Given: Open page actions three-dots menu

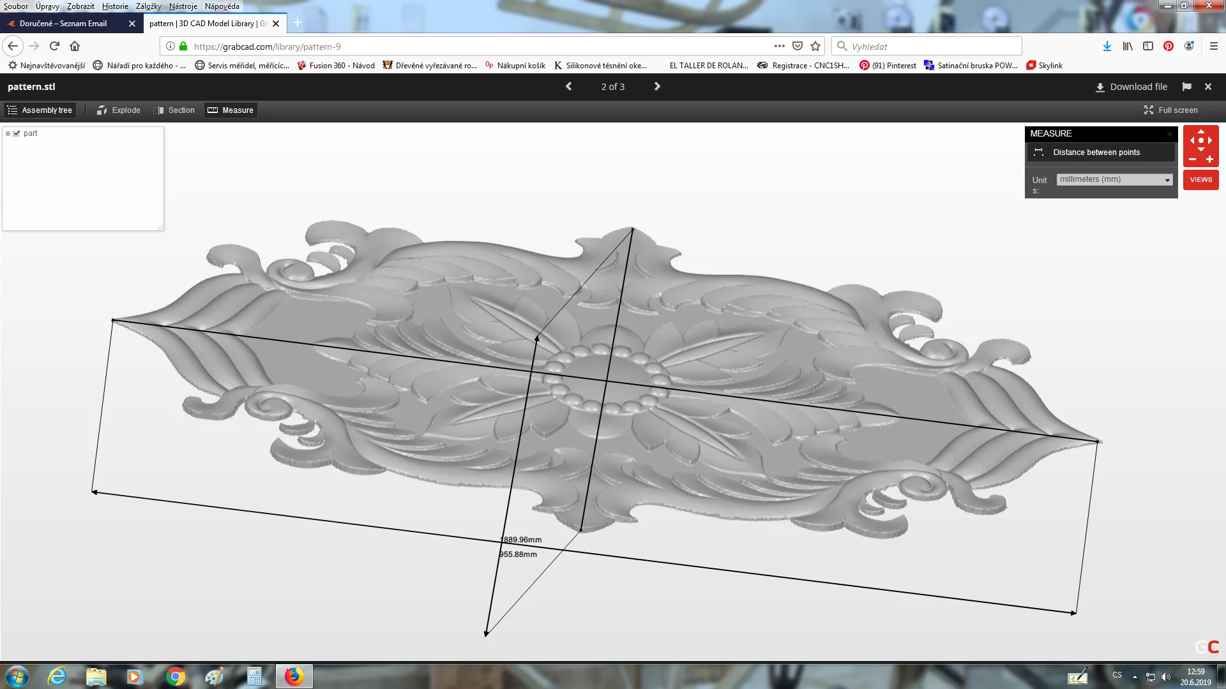Looking at the screenshot, I should pos(779,46).
